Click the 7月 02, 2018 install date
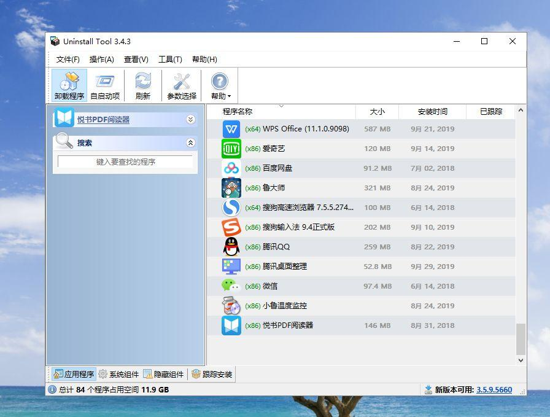This screenshot has height=417, width=550. [433, 168]
